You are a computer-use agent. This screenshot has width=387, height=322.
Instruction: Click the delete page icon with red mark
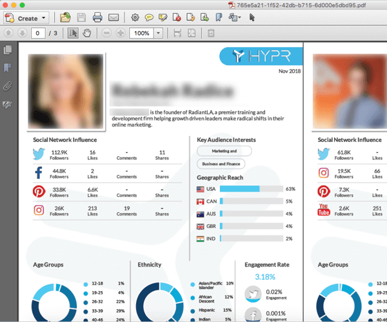[177, 17]
